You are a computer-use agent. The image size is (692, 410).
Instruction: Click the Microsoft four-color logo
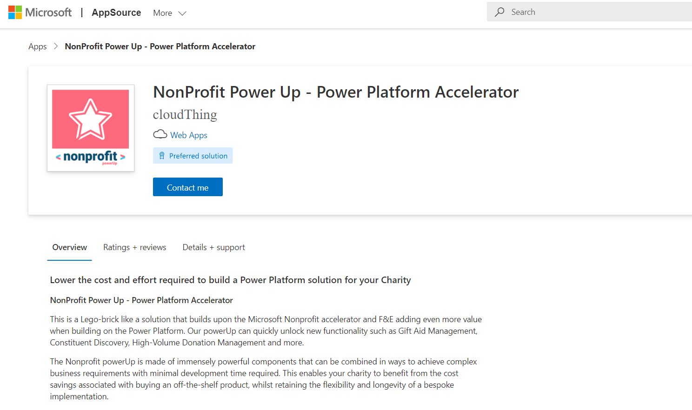tap(15, 13)
